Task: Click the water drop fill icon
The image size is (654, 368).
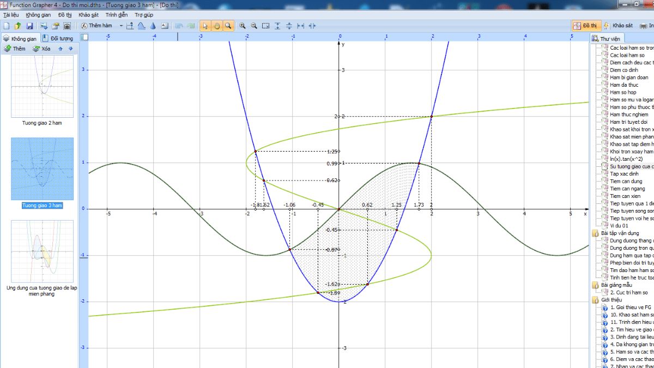Action: pos(153,26)
